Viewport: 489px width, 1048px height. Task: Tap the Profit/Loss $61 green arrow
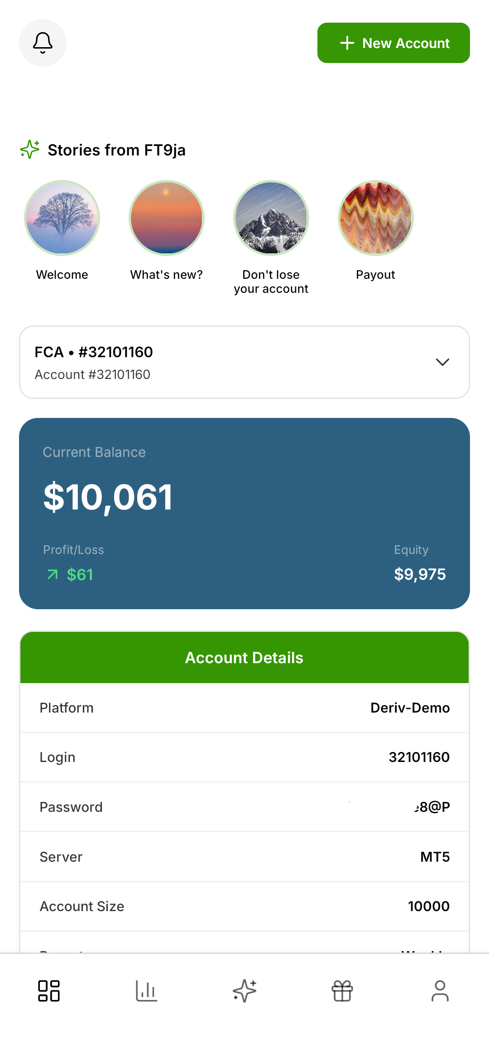(x=53, y=575)
